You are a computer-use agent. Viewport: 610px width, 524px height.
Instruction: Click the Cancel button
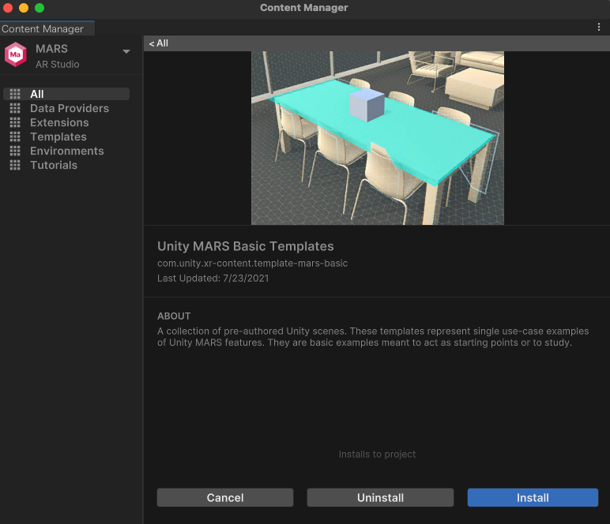point(225,498)
